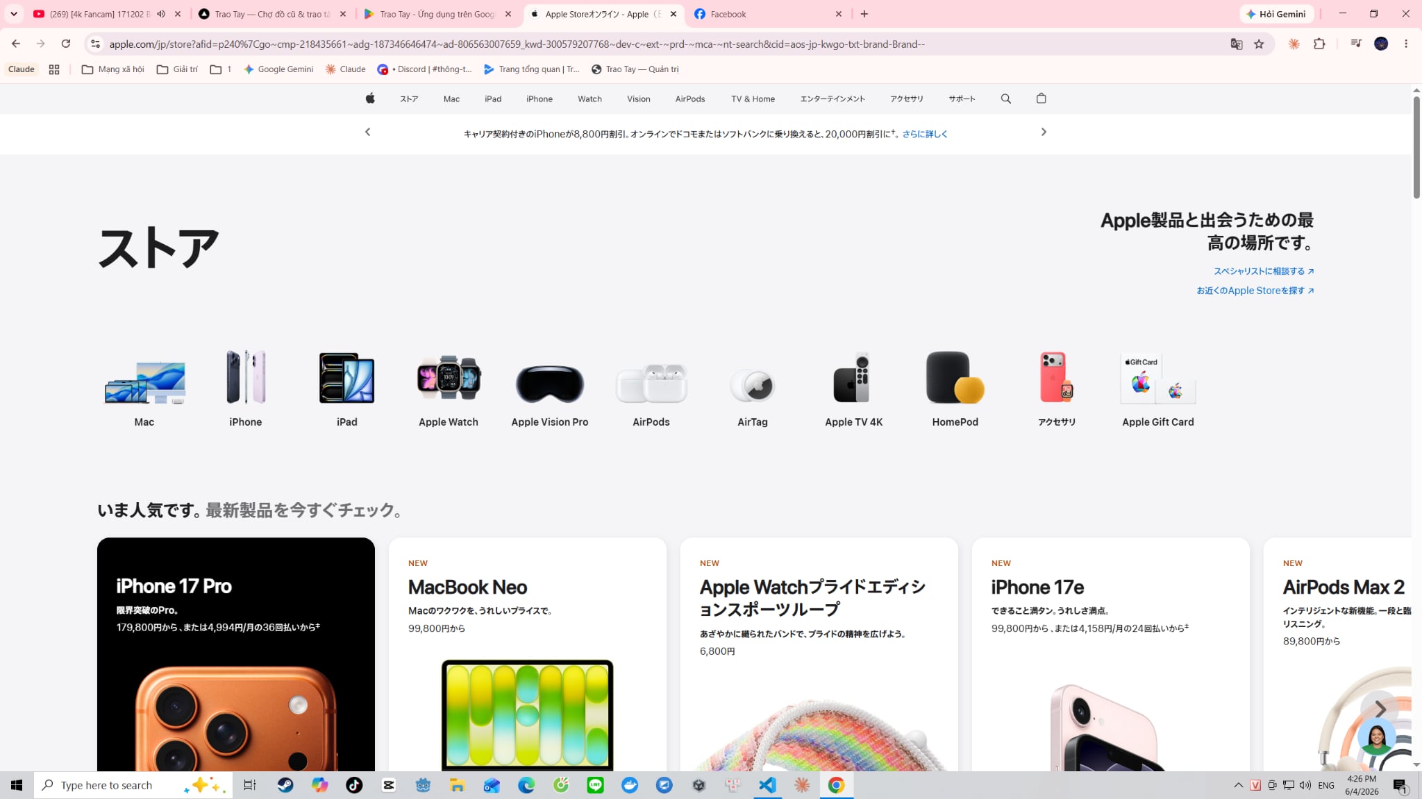Open the media control icon in Chrome toolbar

pyautogui.click(x=1355, y=44)
